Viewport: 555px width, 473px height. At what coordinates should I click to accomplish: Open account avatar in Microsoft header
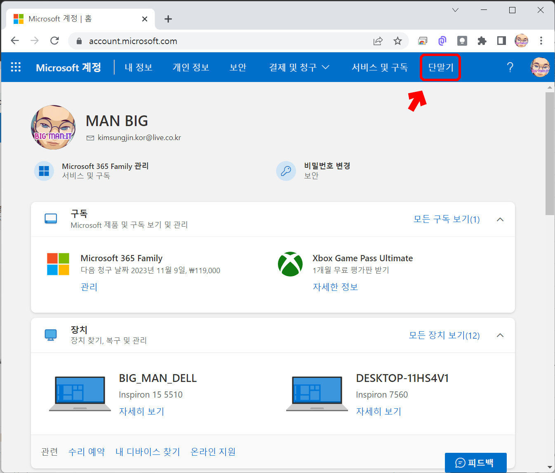point(540,67)
